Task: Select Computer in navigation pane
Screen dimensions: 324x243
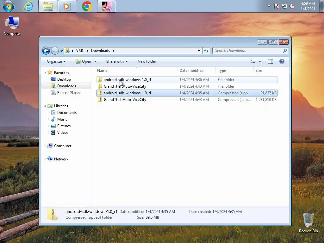Action: pyautogui.click(x=63, y=146)
